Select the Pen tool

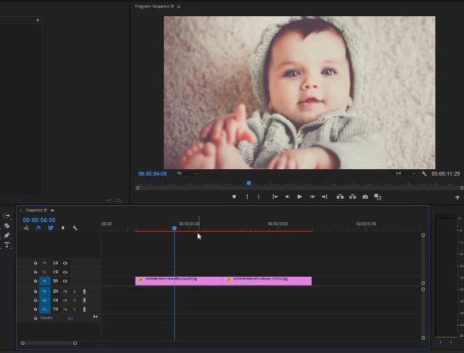7,236
